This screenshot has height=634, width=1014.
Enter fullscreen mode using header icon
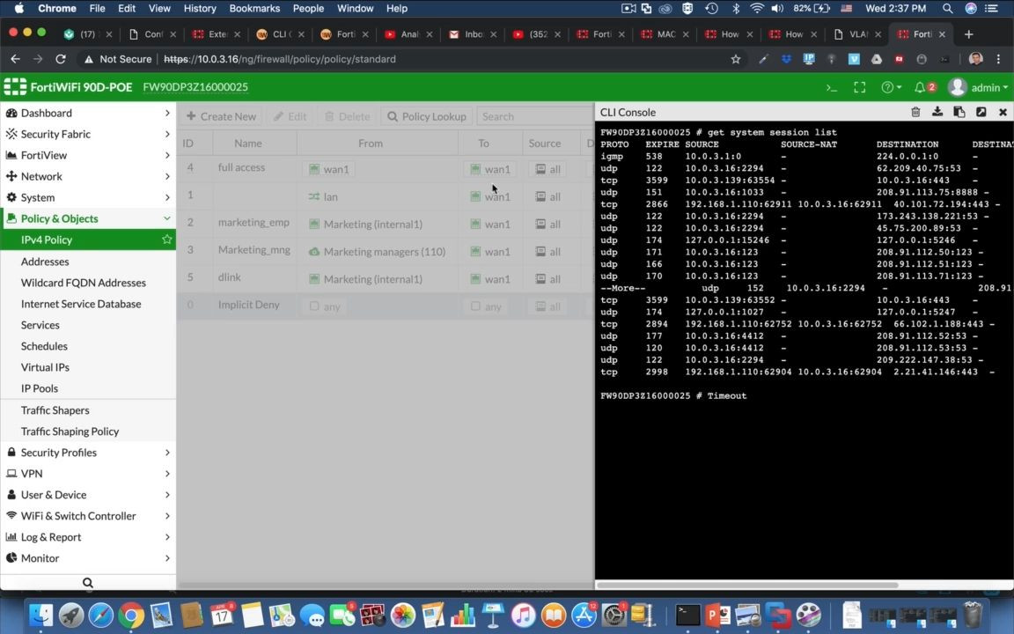click(x=860, y=88)
